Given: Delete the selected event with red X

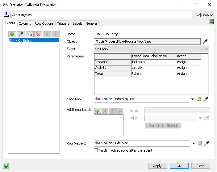Looking at the screenshot, I should [38, 34].
